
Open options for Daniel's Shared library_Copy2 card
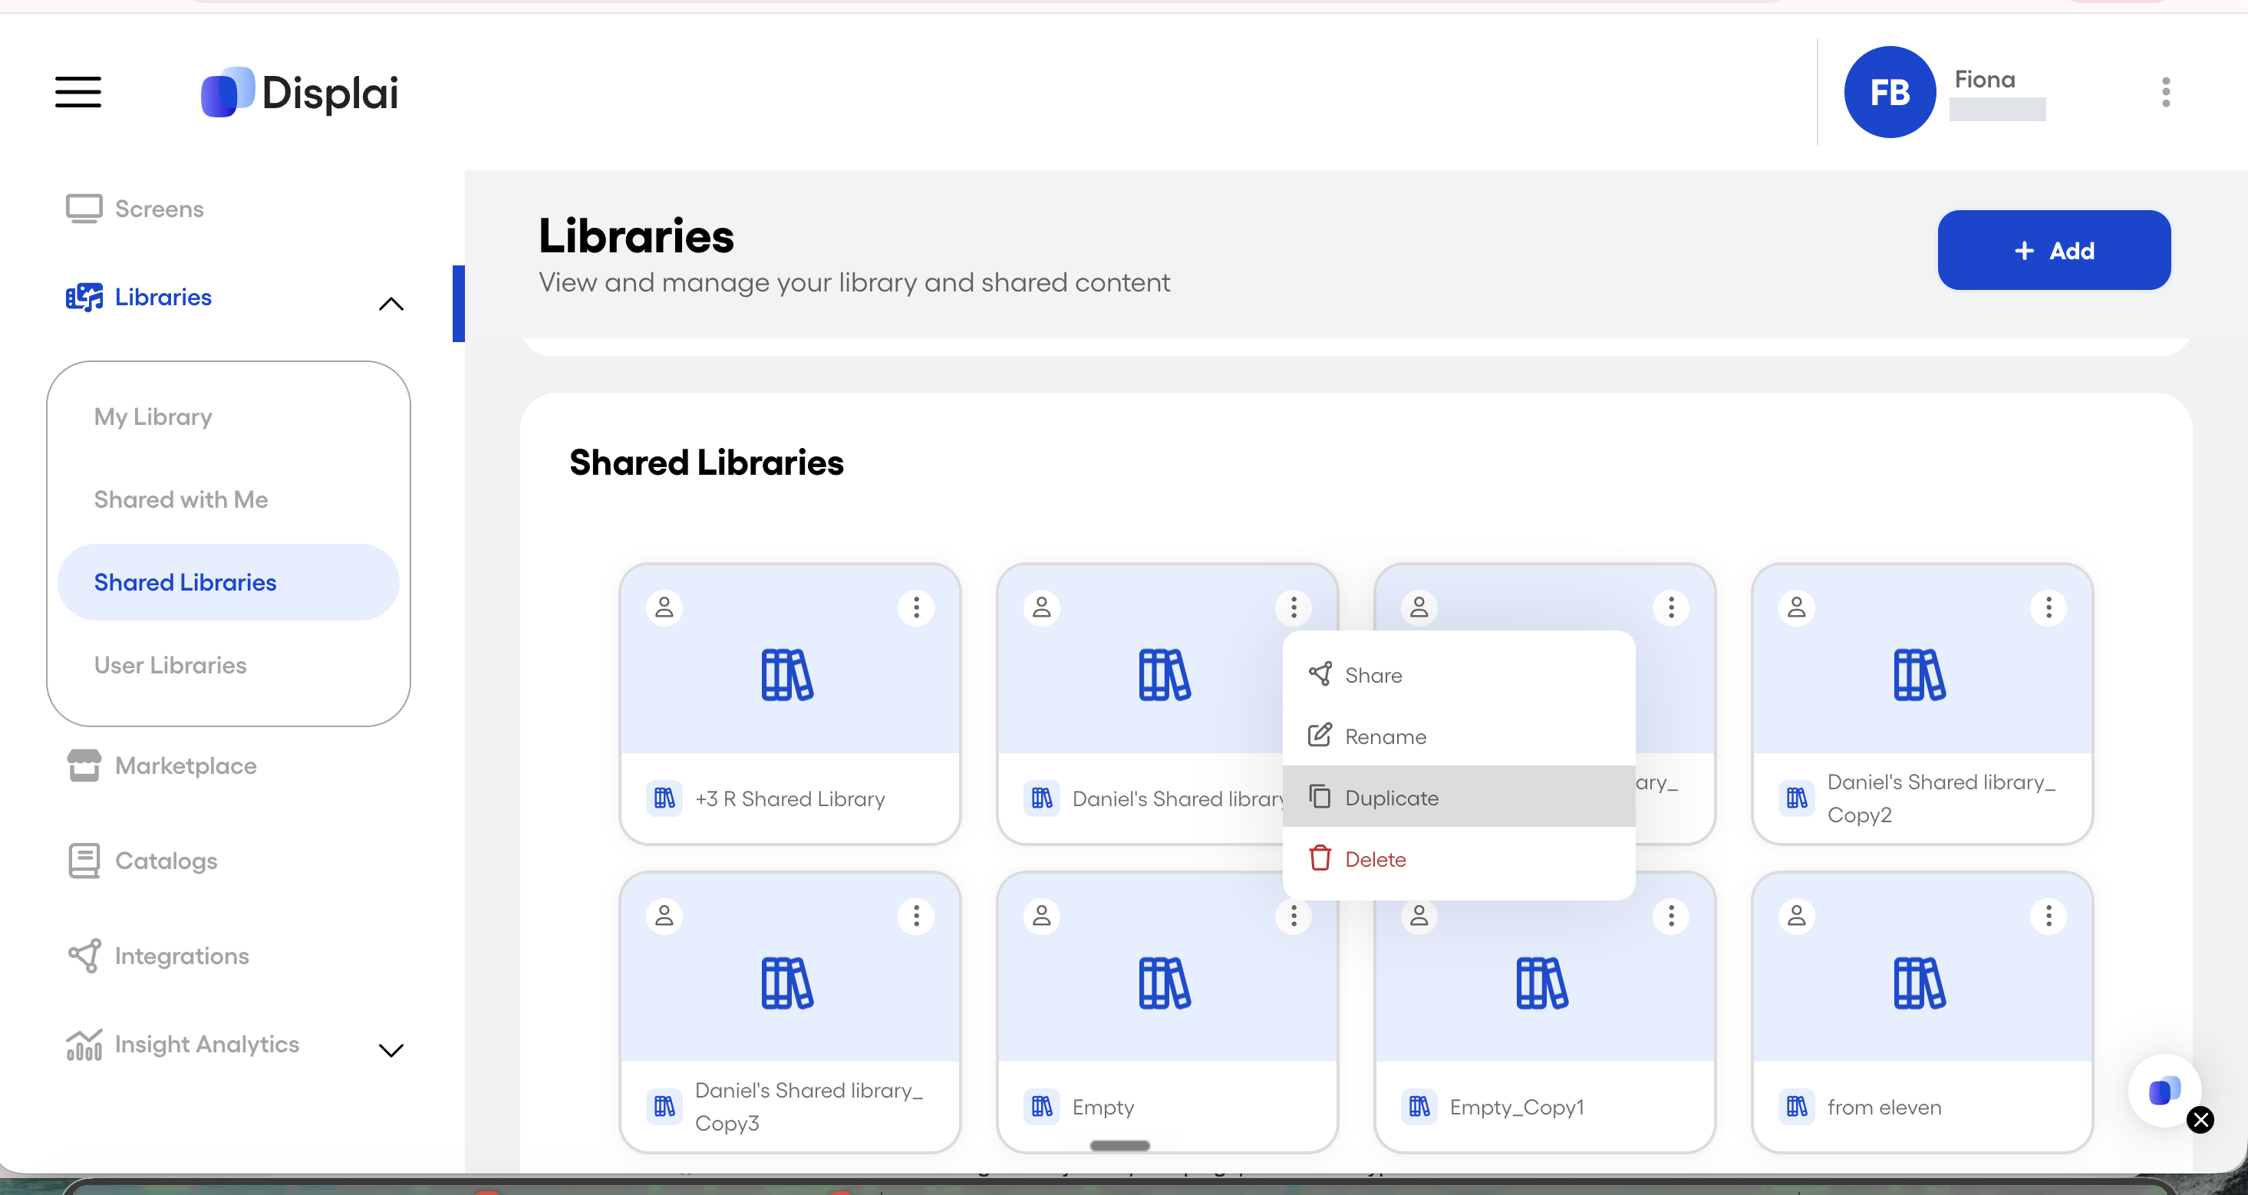click(2049, 607)
